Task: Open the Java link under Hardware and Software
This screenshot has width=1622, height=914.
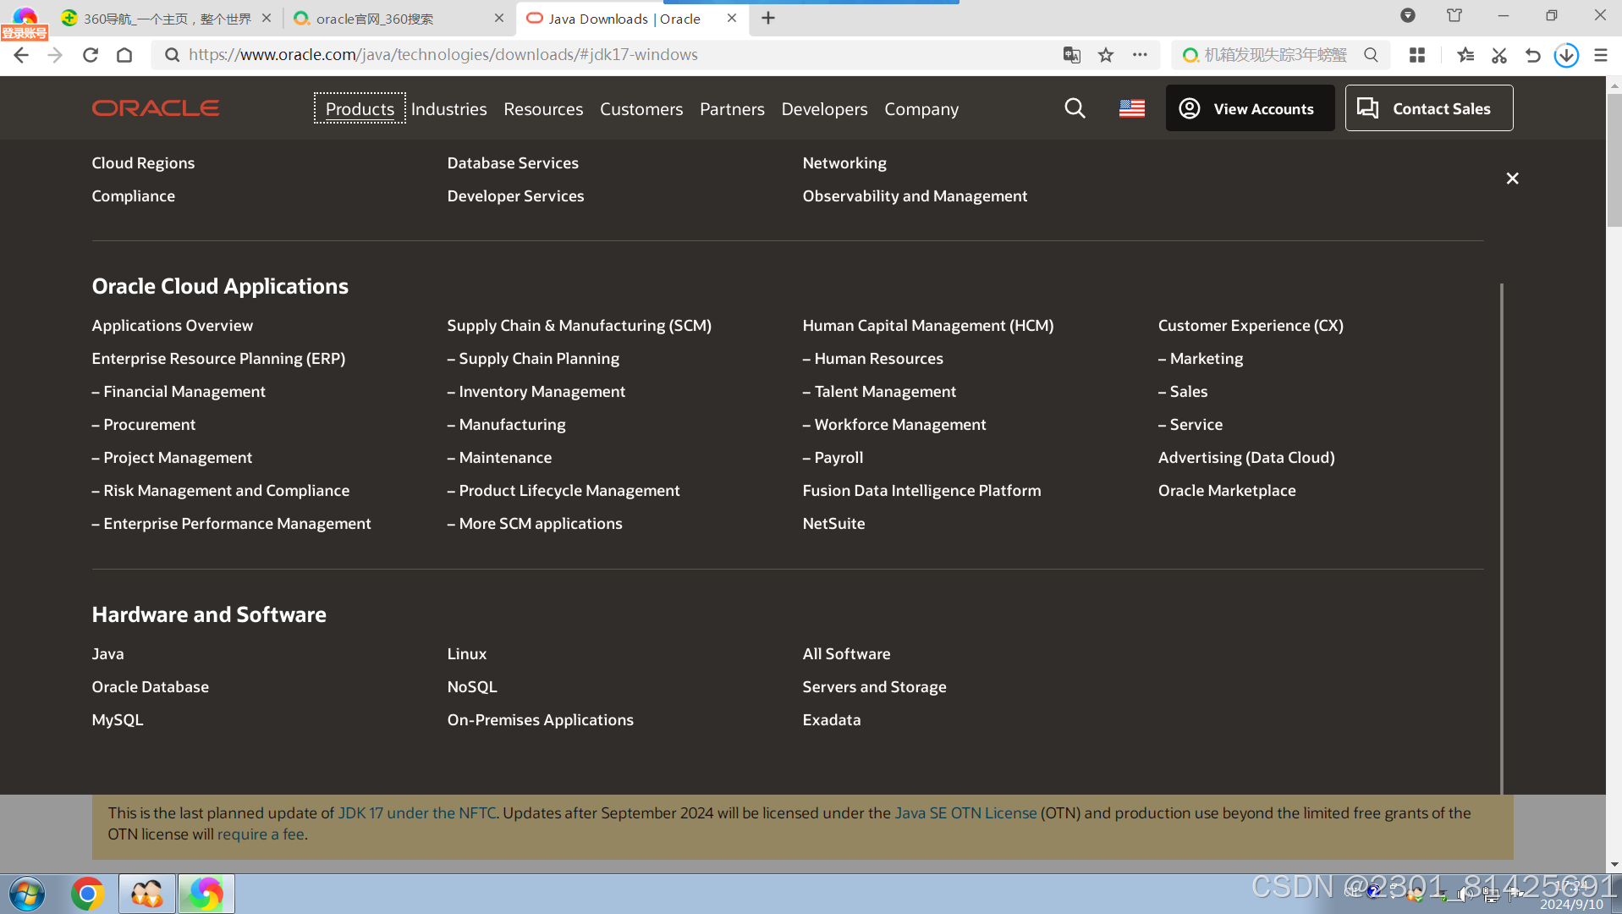Action: [107, 654]
